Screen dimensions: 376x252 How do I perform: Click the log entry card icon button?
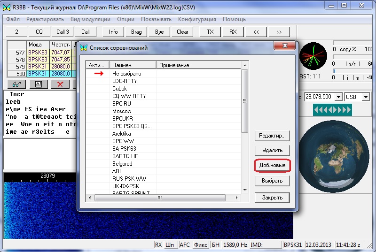(39, 84)
